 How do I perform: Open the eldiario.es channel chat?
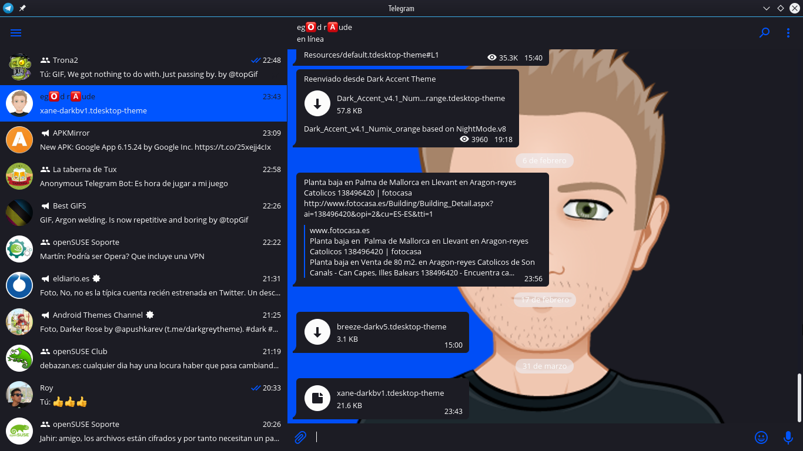click(143, 285)
